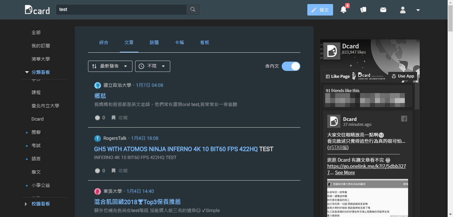This screenshot has width=453, height=217.
Task: Click Use App in Facebook widget
Action: coord(402,76)
